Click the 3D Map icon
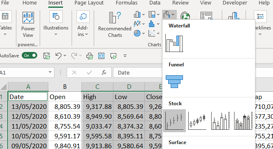This screenshot has width=273, height=149. click(x=234, y=16)
